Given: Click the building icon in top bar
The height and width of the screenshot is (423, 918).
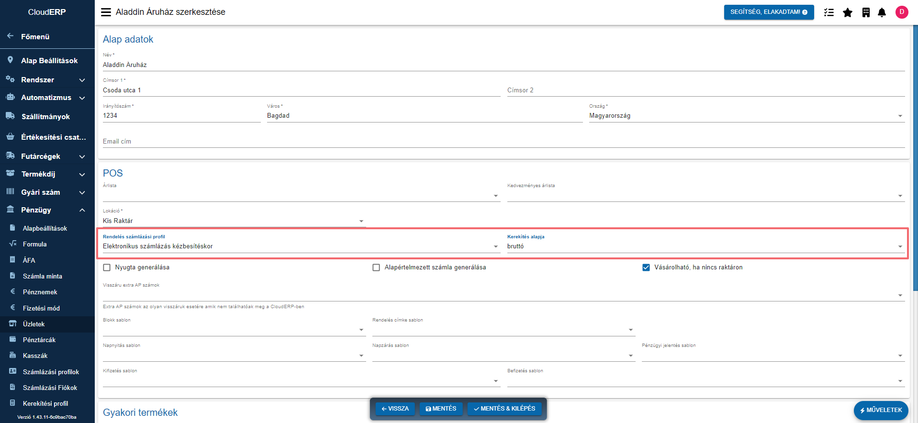Looking at the screenshot, I should pos(866,12).
